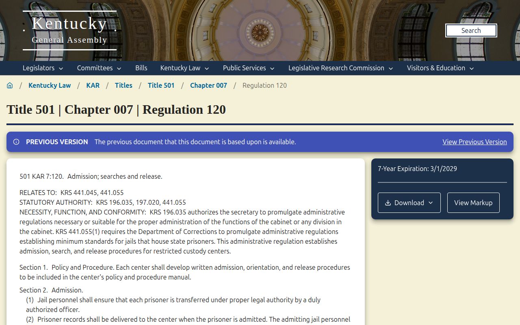The height and width of the screenshot is (325, 520).
Task: Click the 'STATUTORY AUTHORITY' line
Action: [103, 202]
